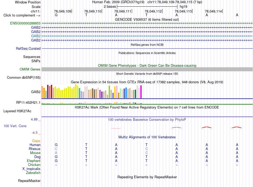Screen dimensions: 253x187
Task: Click position label 78,049,114
Action: pyautogui.click(x=213, y=11)
